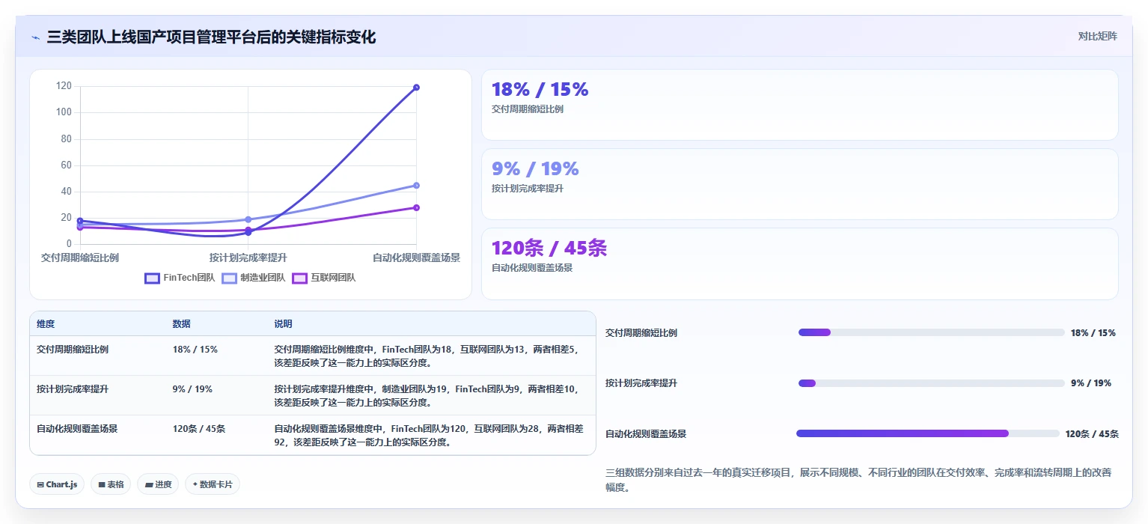Click the 对比矩阵 label in the header
This screenshot has height=524, width=1148.
(x=1097, y=36)
